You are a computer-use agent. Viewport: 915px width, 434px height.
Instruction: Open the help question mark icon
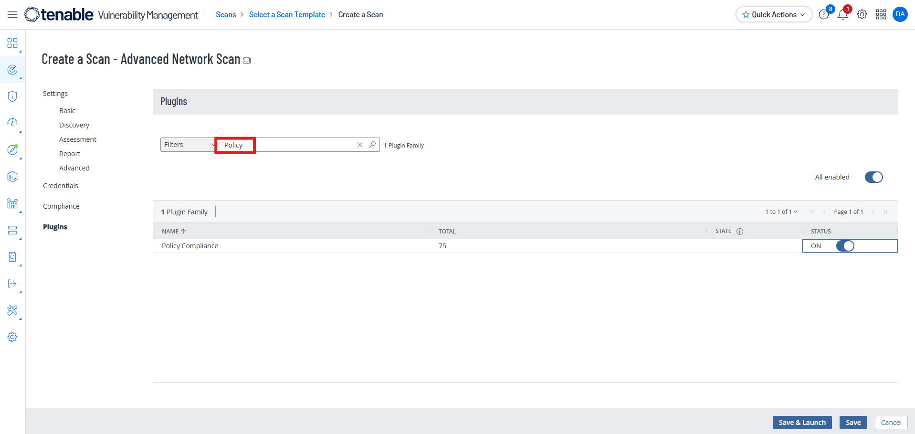tap(823, 15)
